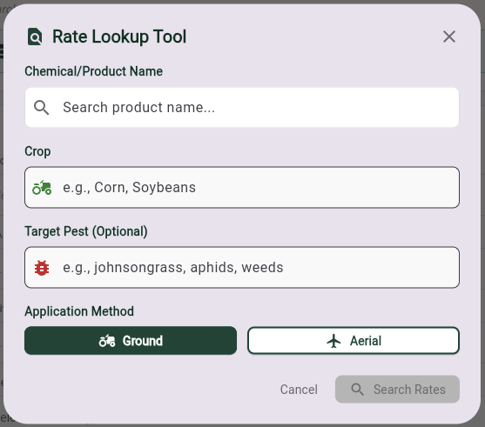Click the Target Pest (Optional) label
Image resolution: width=485 pixels, height=427 pixels.
pos(86,231)
